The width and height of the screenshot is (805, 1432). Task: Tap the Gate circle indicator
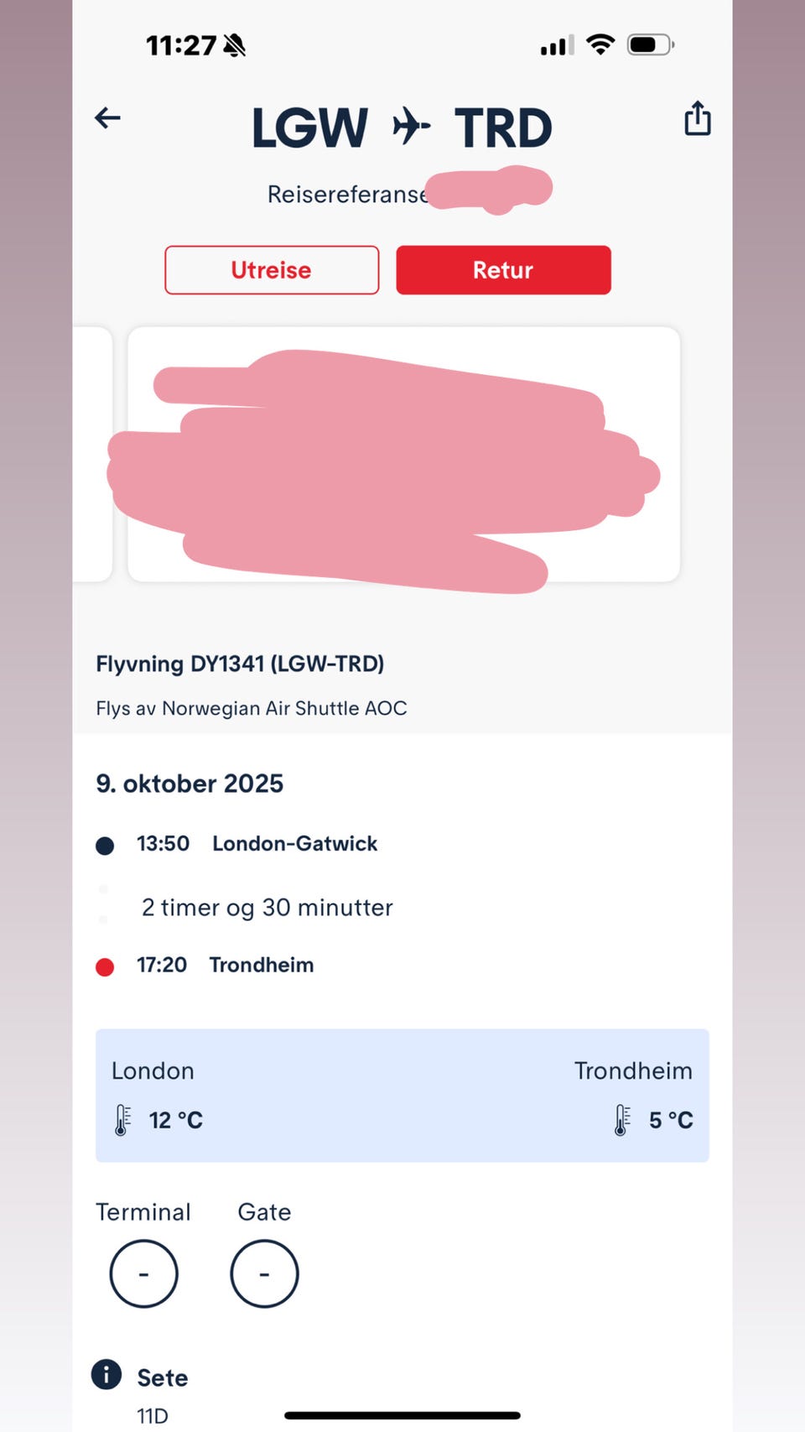pyautogui.click(x=264, y=1273)
